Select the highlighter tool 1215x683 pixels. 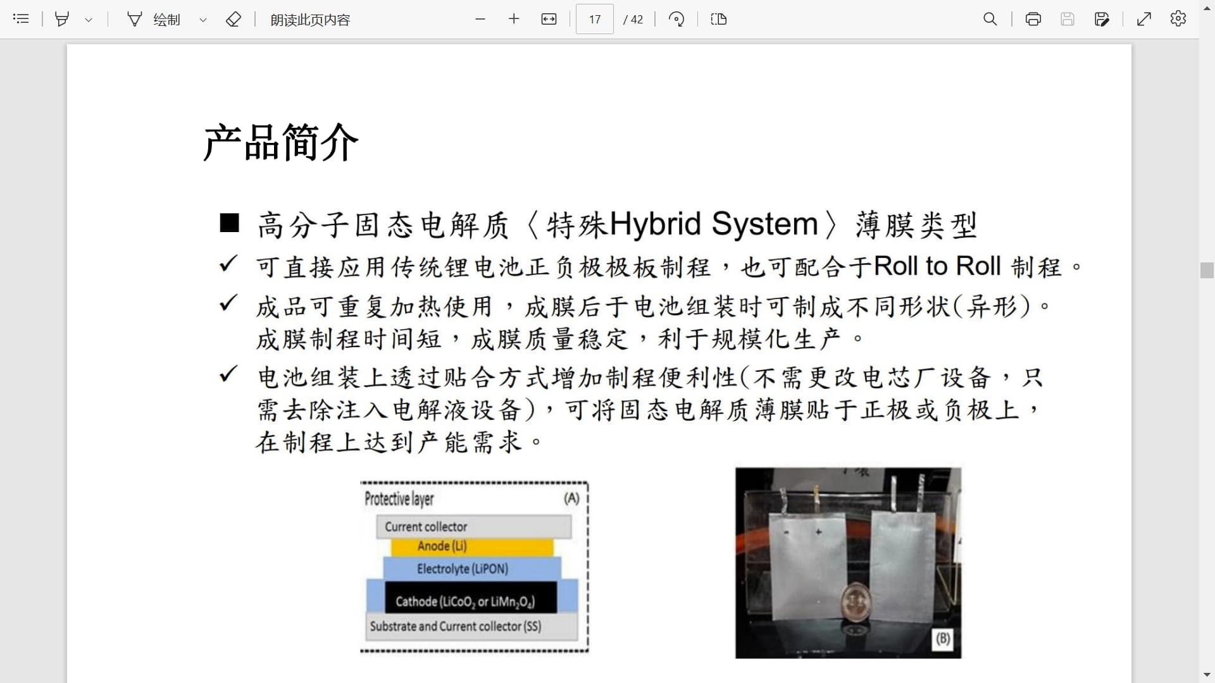62,19
